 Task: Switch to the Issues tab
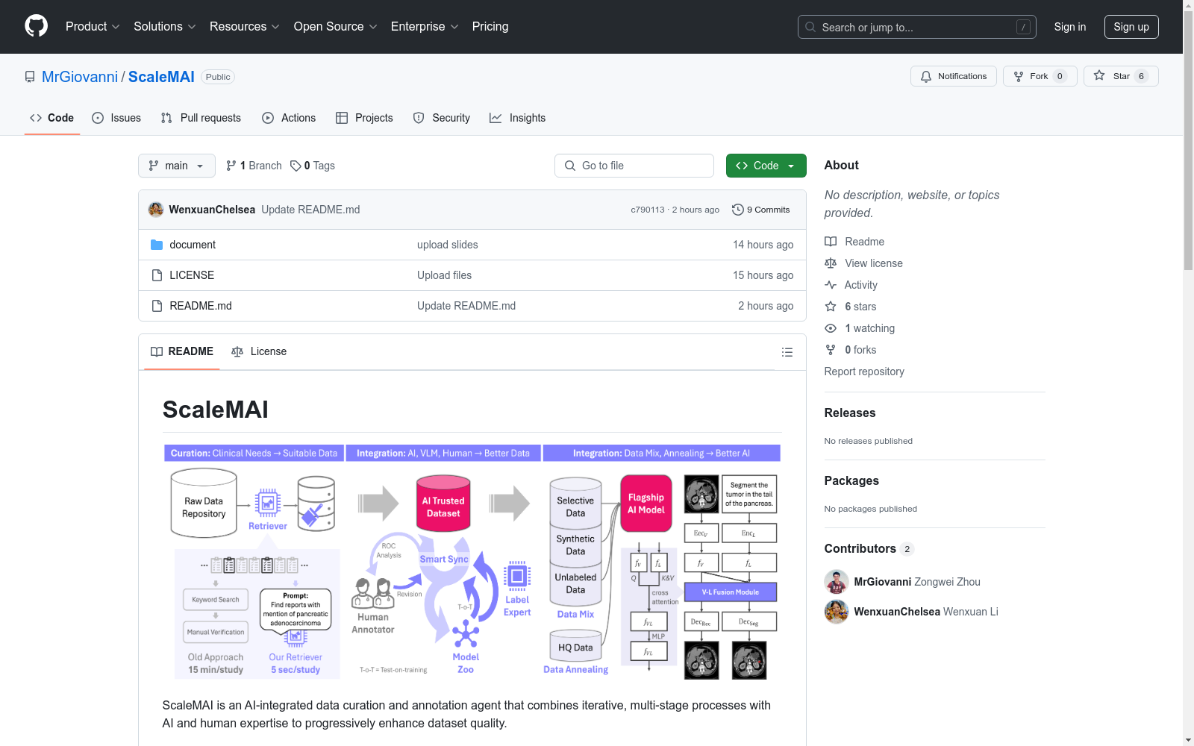(116, 118)
